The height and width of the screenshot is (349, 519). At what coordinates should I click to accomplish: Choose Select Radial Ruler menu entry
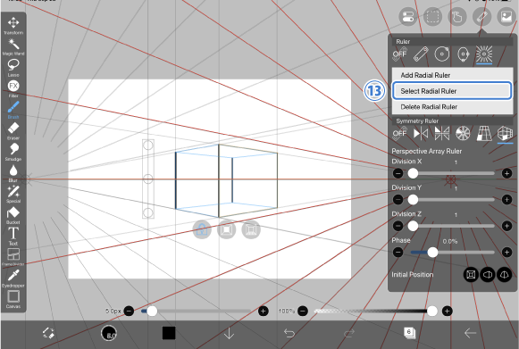click(x=452, y=91)
